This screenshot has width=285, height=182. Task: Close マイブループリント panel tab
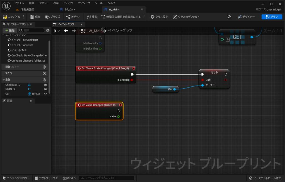click(x=31, y=24)
